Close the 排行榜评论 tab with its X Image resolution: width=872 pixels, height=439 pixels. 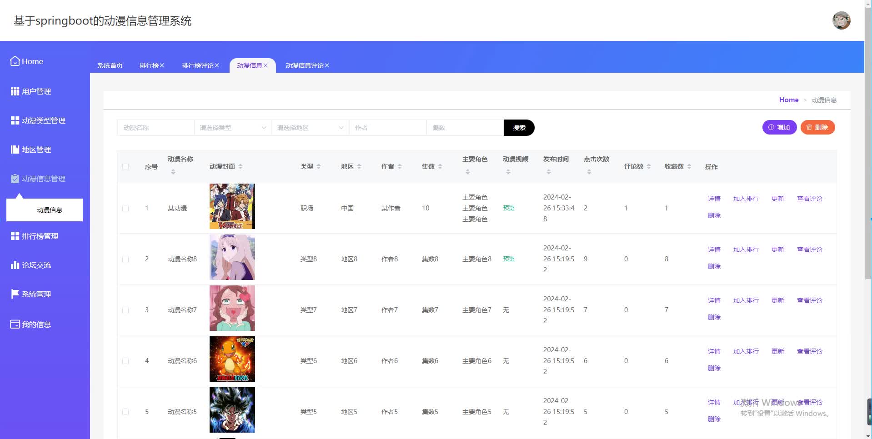(217, 65)
